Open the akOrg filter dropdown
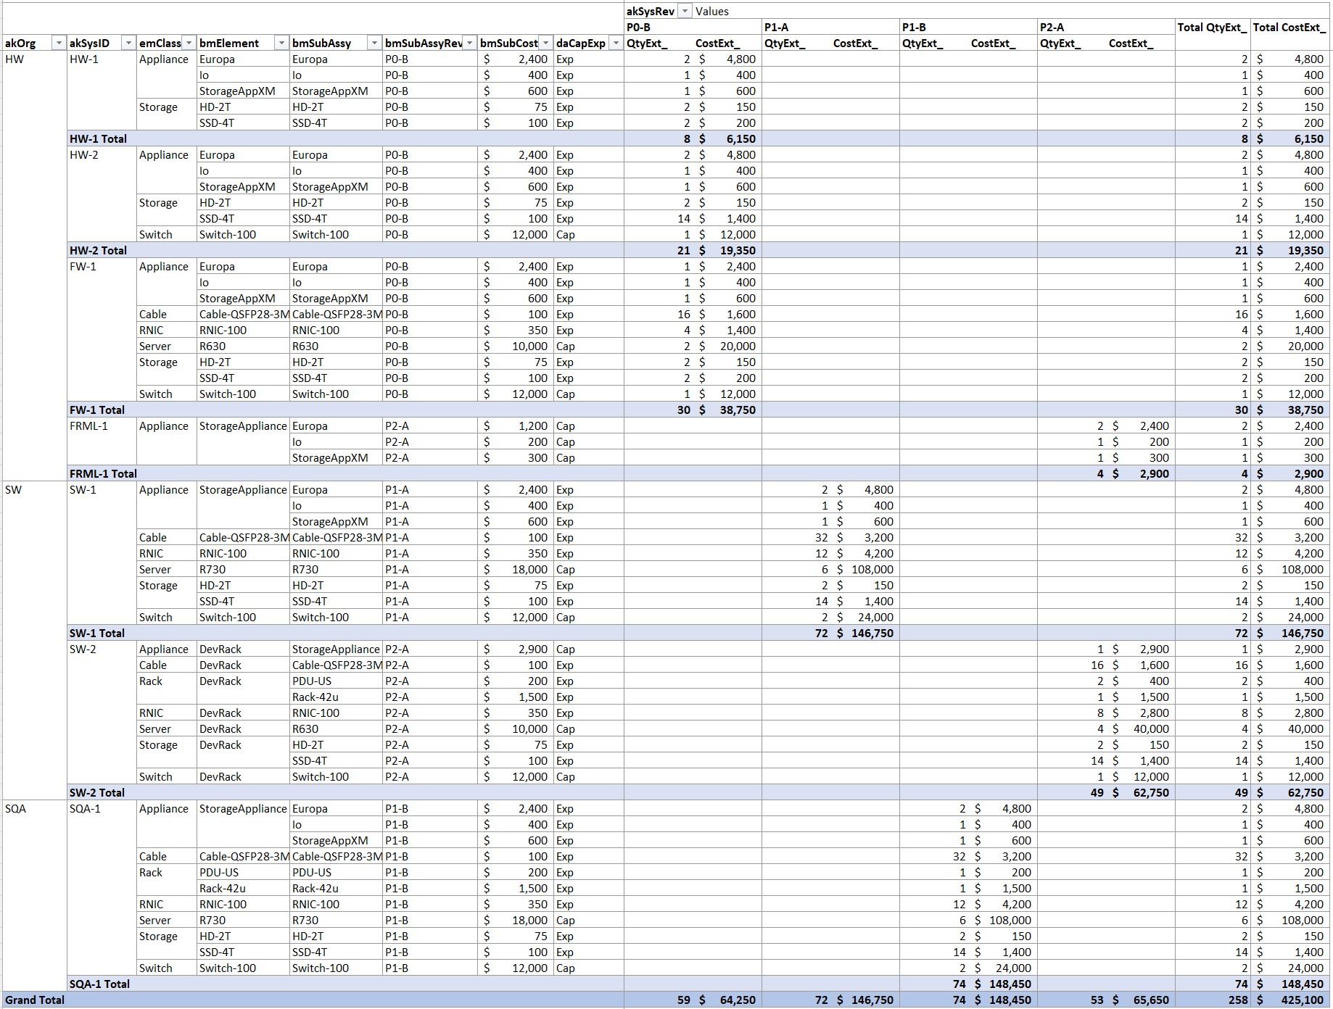Image resolution: width=1333 pixels, height=1009 pixels. pos(59,43)
